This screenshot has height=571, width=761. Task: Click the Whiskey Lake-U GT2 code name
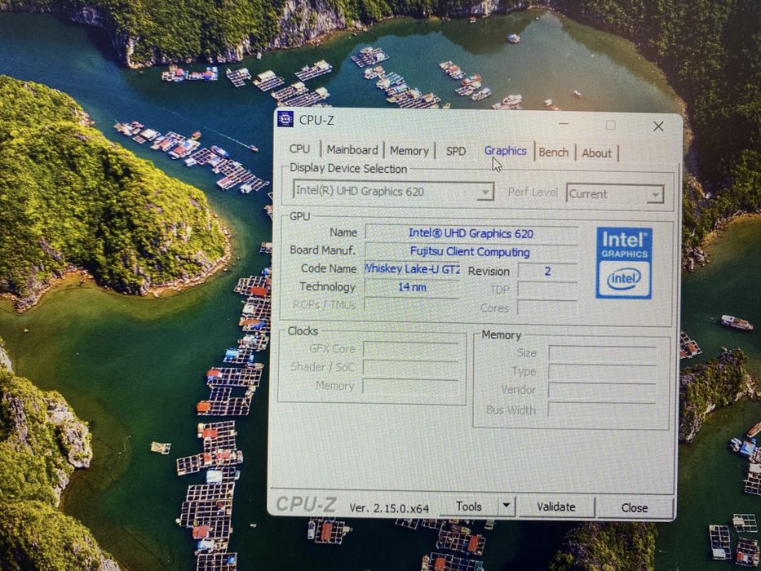412,269
